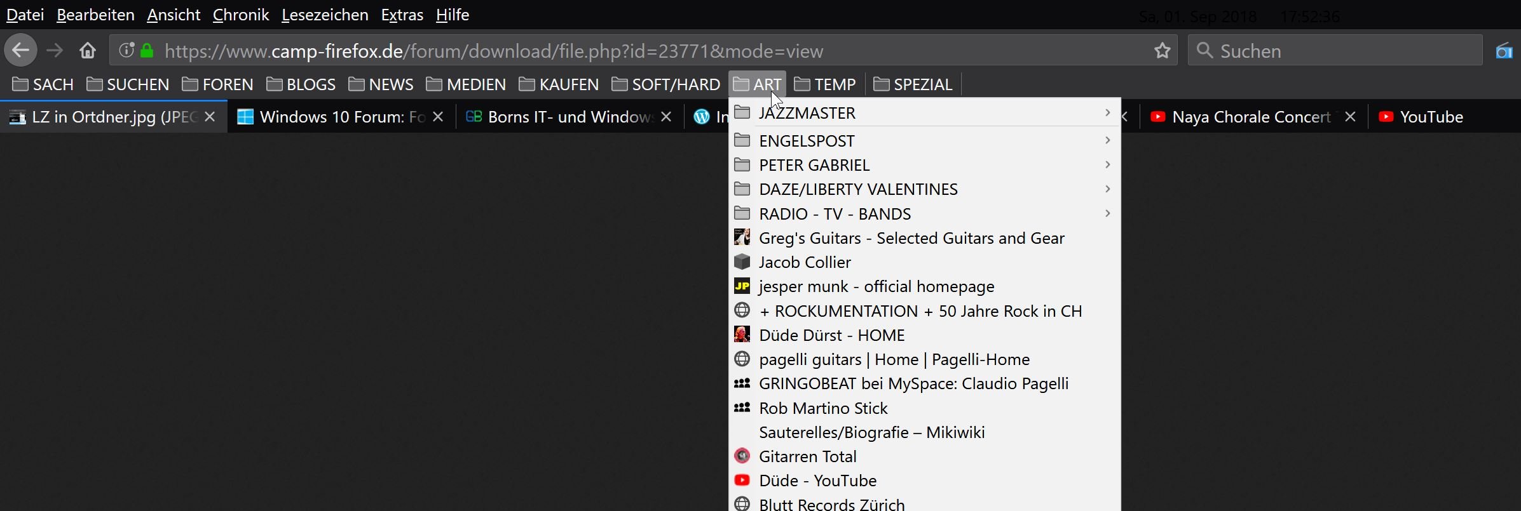Switch to the Borns IT- und Windows tab
Viewport: 1521px width, 511px height.
point(569,117)
